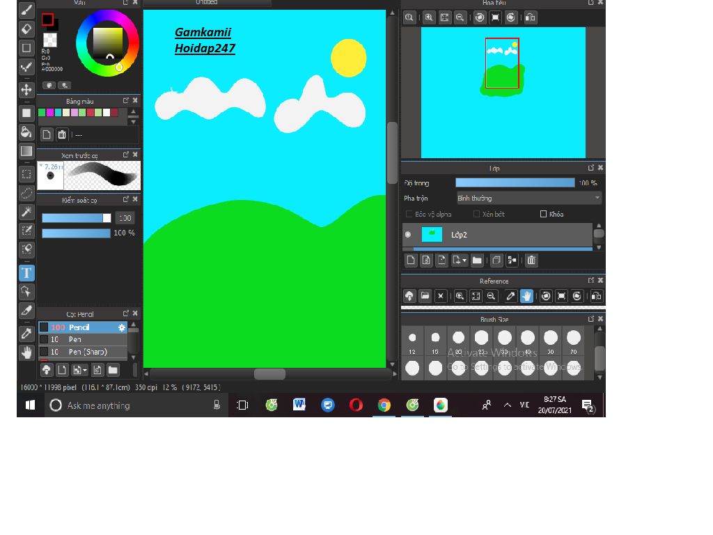
Task: Select the Bucket fill tool
Action: [26, 132]
